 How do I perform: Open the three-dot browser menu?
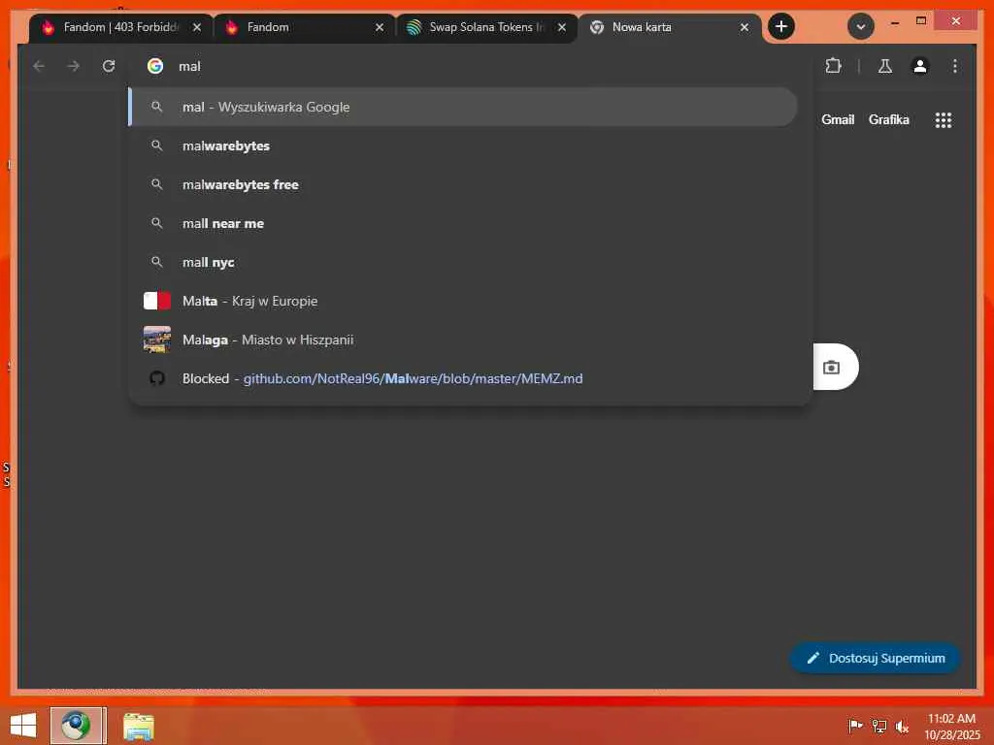(x=955, y=66)
